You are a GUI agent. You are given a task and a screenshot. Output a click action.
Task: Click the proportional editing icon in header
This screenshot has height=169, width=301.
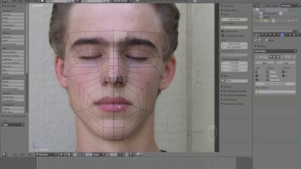[x=121, y=154]
